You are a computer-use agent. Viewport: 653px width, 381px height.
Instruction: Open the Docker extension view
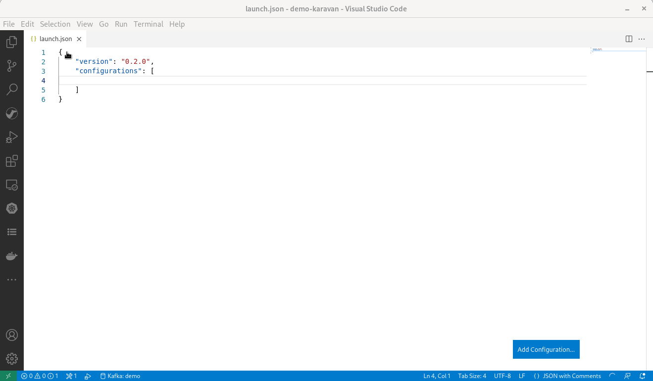tap(11, 256)
